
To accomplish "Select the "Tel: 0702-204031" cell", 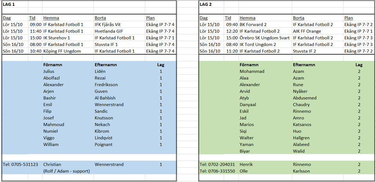I will point(217,164).
